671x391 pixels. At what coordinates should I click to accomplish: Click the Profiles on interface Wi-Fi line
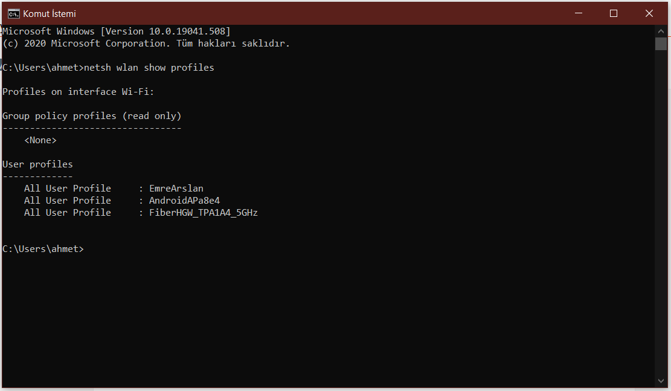click(x=79, y=92)
